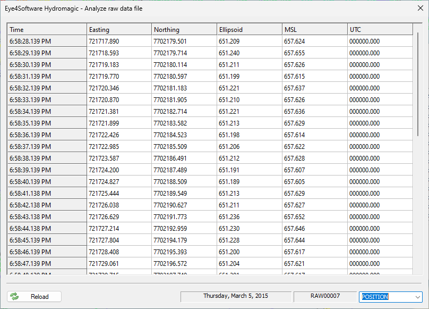Select the row header 6:58:44.138 PM
The width and height of the screenshot is (429, 309).
click(47, 228)
